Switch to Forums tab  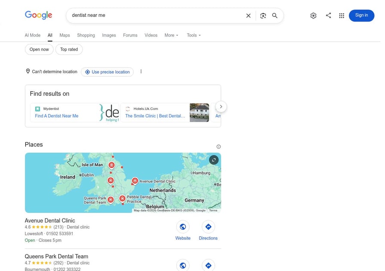130,35
